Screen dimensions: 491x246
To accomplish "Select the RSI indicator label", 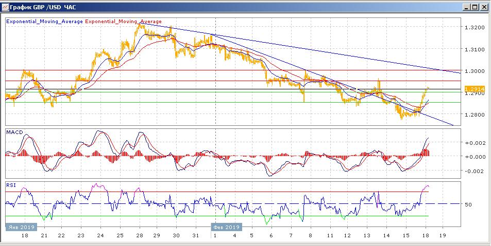I will point(10,185).
